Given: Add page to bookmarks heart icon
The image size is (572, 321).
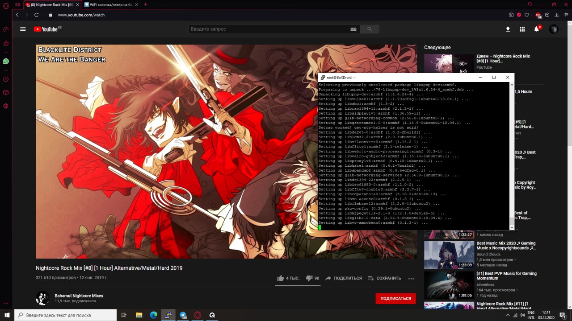Looking at the screenshot, I should pyautogui.click(x=527, y=15).
